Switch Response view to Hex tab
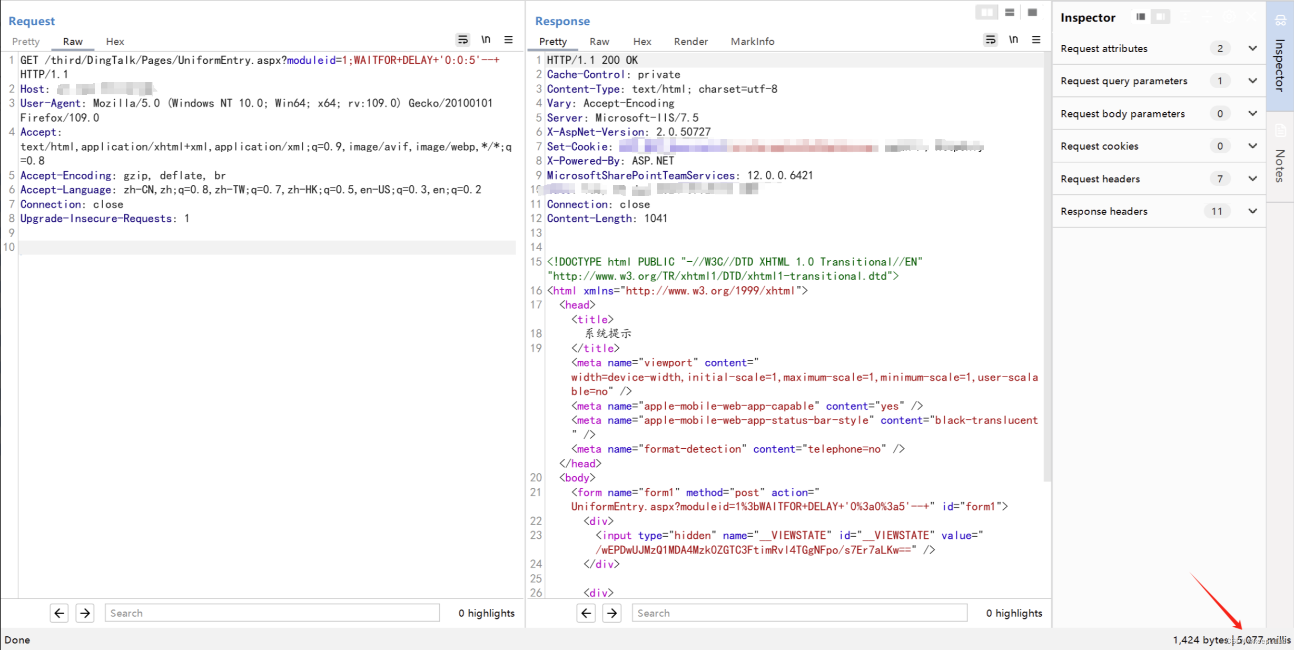The height and width of the screenshot is (650, 1294). pos(642,41)
